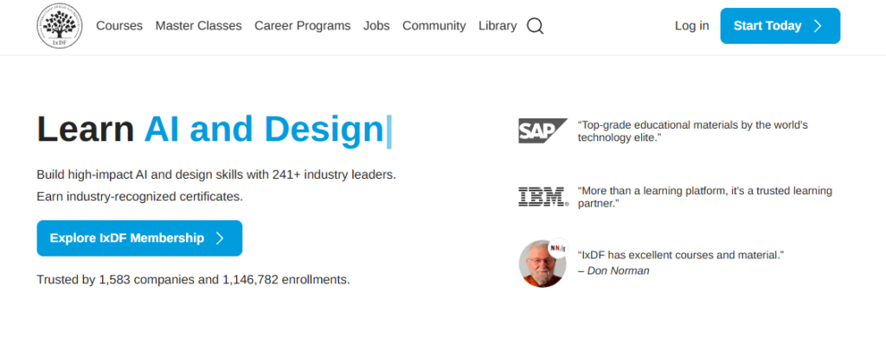Open the Jobs page
Screen dimensions: 886x337
pos(376,25)
